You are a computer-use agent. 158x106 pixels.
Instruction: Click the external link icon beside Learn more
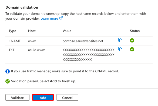(61, 18)
